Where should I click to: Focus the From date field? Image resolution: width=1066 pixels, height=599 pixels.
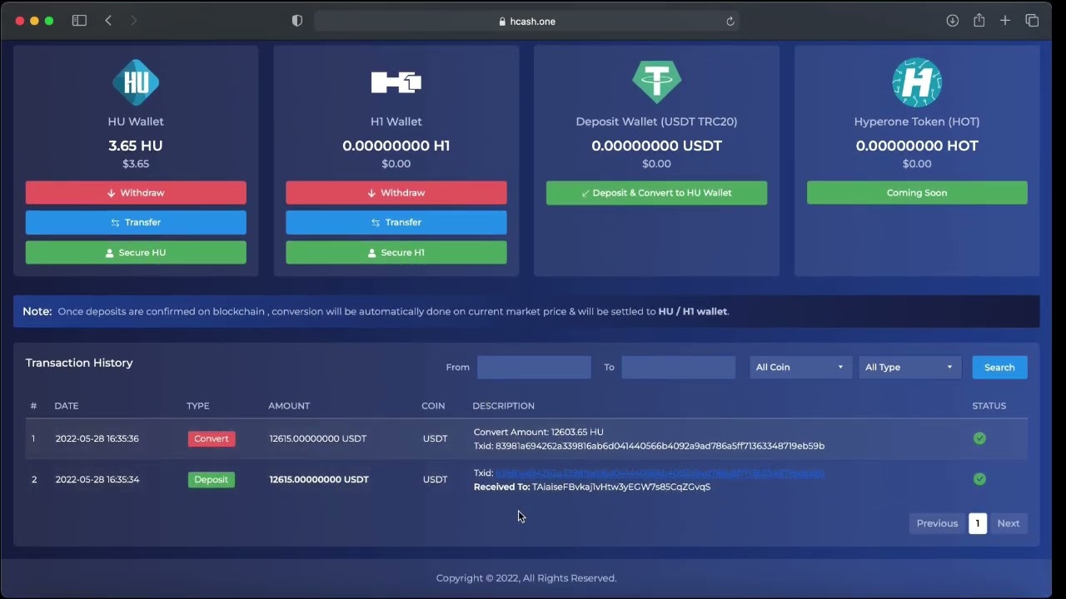coord(534,367)
